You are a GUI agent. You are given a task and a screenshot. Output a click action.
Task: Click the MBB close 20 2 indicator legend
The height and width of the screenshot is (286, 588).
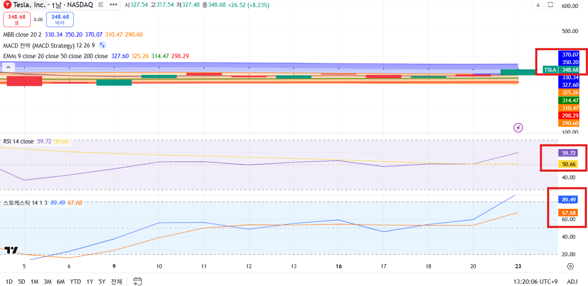22,35
